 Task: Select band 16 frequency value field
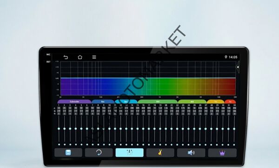pyautogui.click(x=143, y=108)
